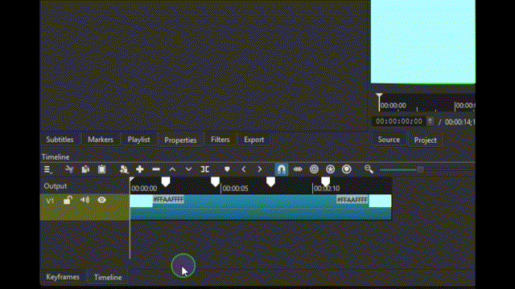Click the Append plus icon
The height and width of the screenshot is (289, 515).
coord(139,169)
